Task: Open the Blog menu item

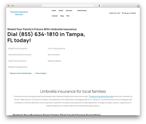Action: (62, 16)
